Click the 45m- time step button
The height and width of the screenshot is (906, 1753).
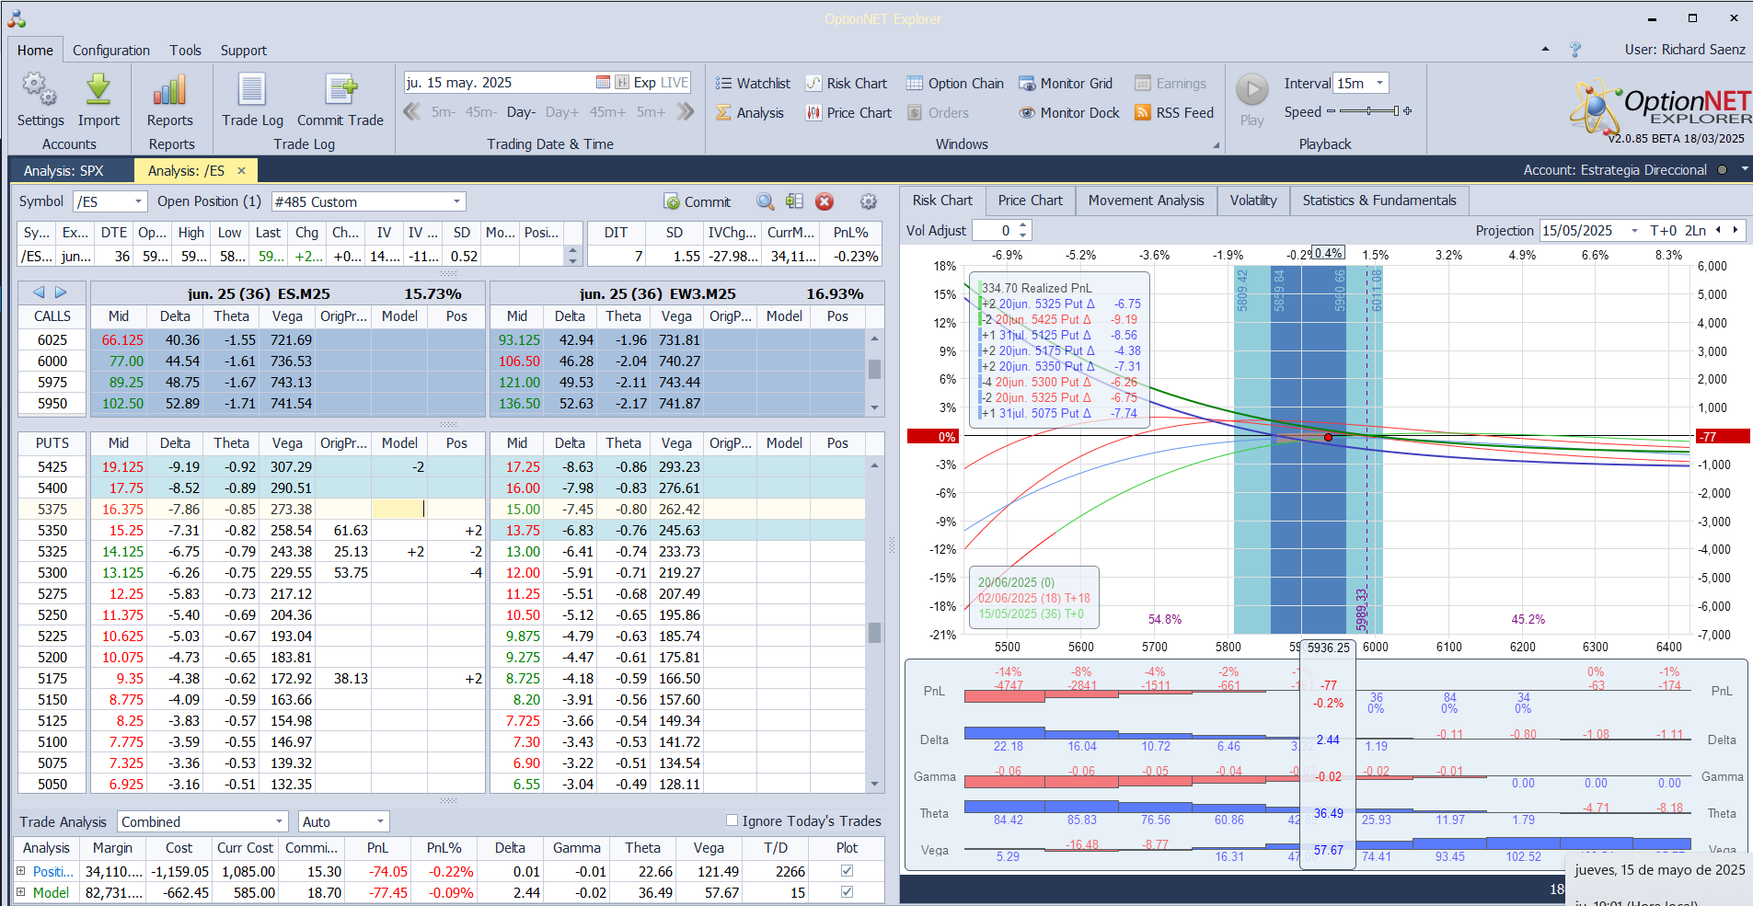[480, 112]
